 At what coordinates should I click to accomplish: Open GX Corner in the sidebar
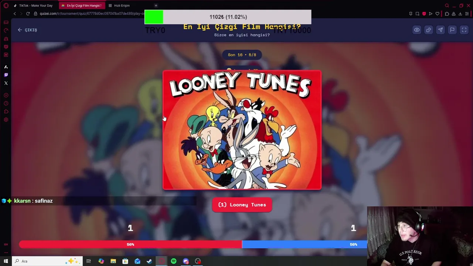coord(6,22)
